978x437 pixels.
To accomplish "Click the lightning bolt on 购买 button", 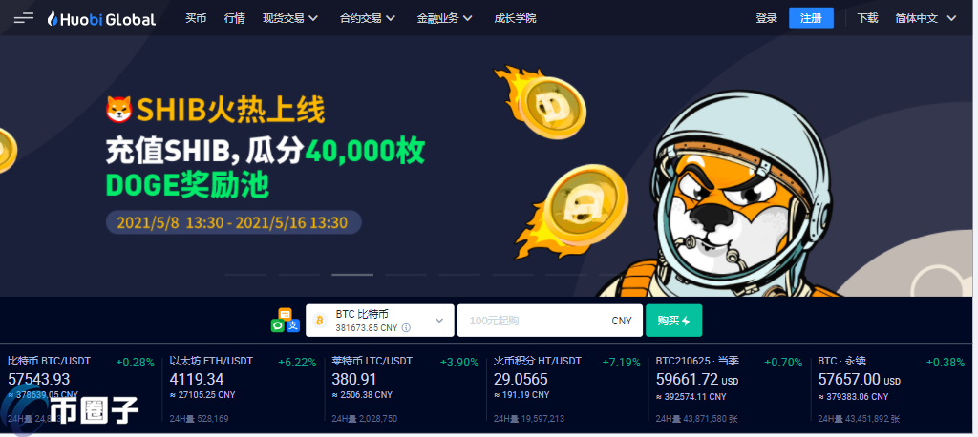I will pos(686,321).
